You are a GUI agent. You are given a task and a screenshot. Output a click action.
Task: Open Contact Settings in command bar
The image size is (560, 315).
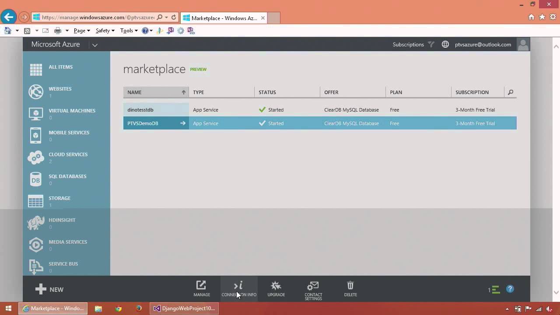point(313,290)
